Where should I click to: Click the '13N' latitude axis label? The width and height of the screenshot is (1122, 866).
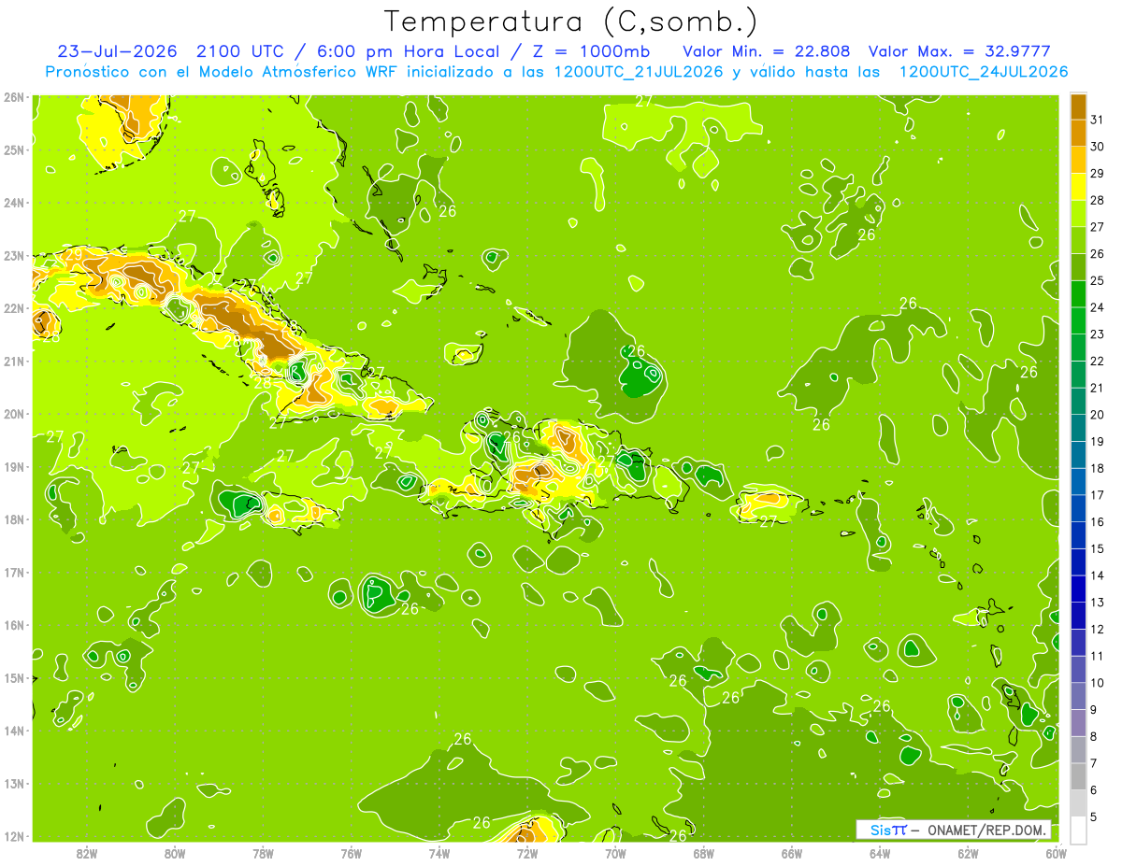[13, 783]
